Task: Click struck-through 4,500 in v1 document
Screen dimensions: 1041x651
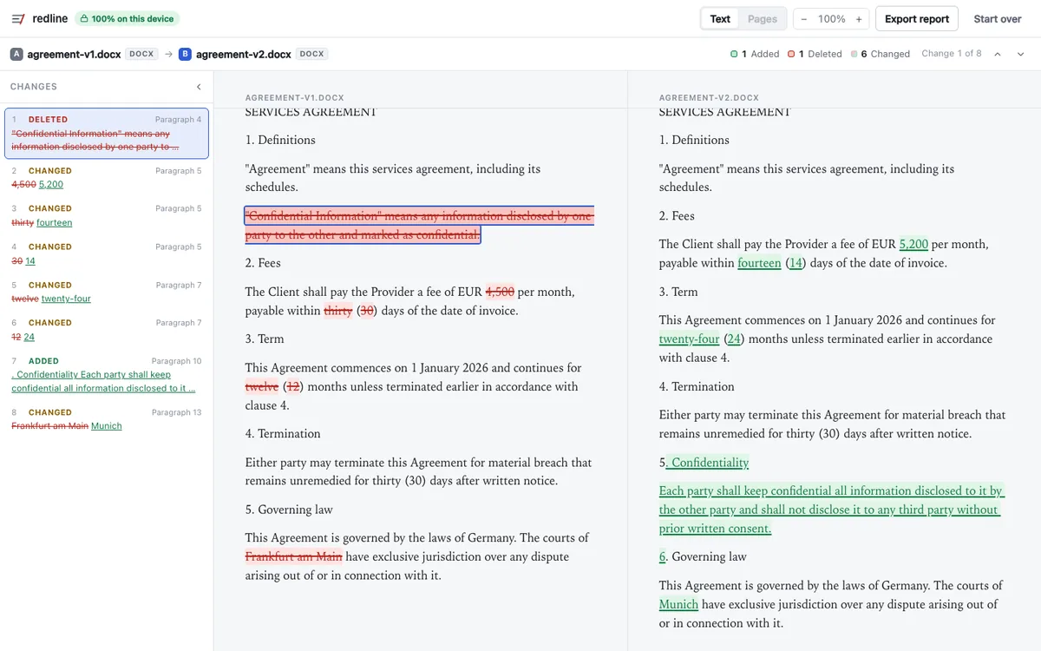Action: point(500,292)
